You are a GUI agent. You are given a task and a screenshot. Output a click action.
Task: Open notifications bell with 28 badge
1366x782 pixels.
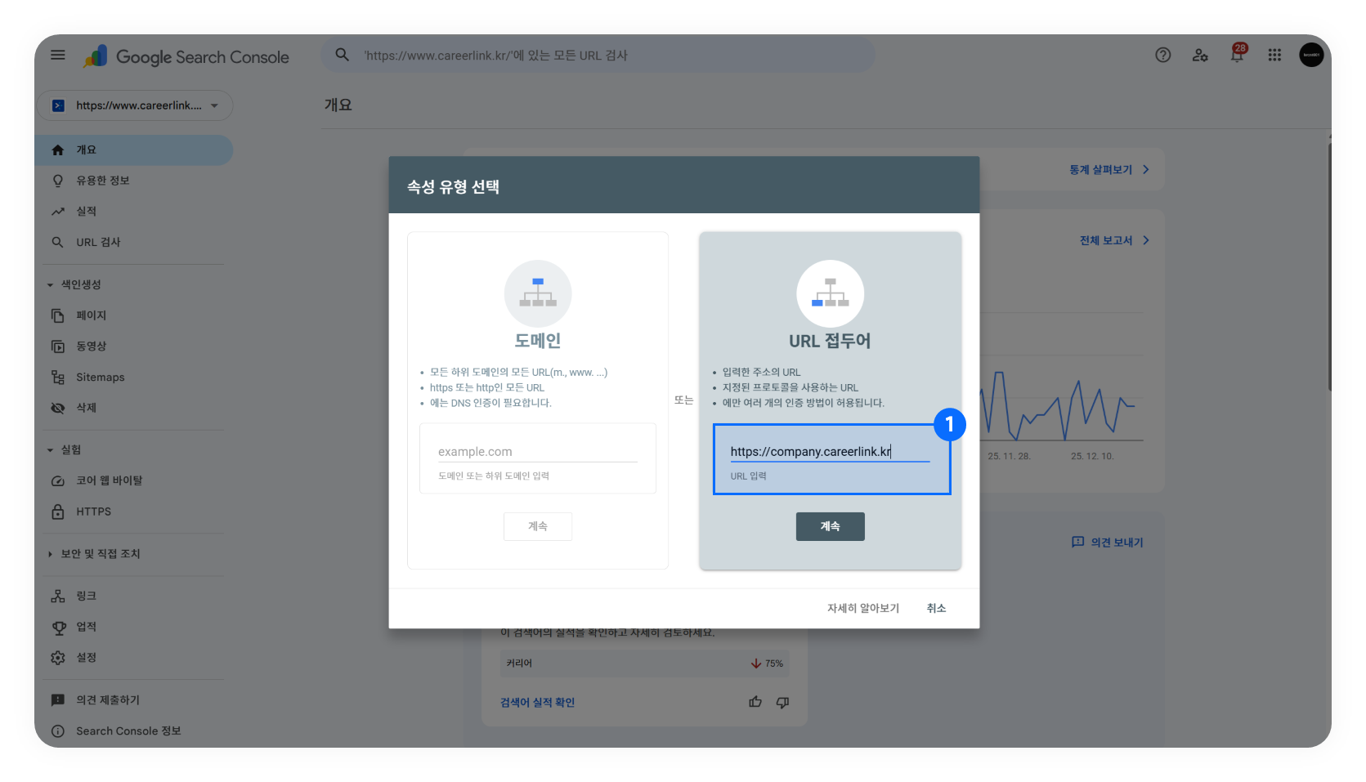point(1238,54)
